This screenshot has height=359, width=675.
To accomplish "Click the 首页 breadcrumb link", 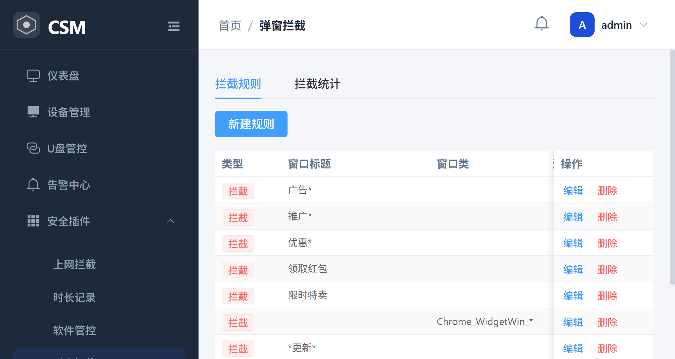I will click(x=230, y=25).
